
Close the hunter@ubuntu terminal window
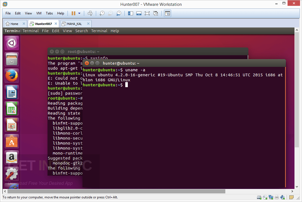coord(87,63)
